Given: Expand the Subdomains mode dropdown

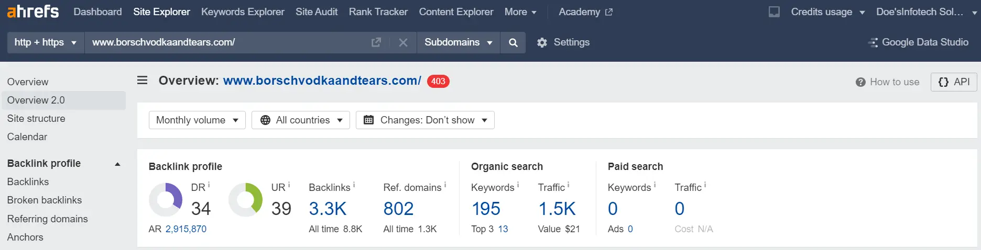Looking at the screenshot, I should coord(459,42).
